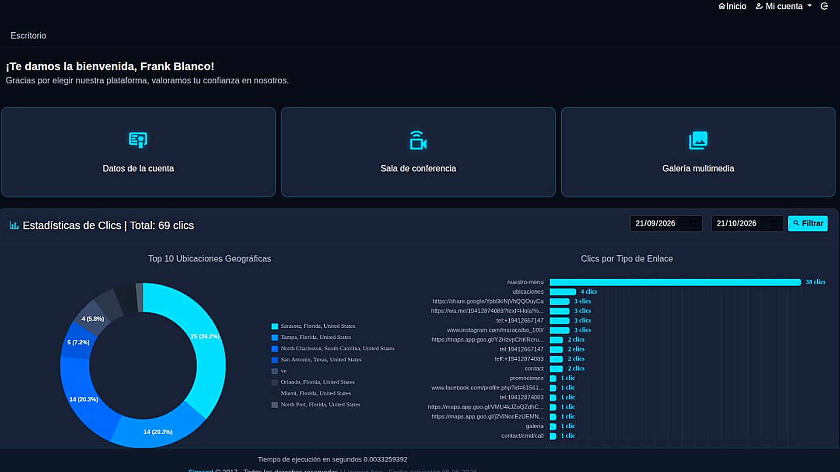Open the Datos de la cuenta icon
840x472 pixels.
pyautogui.click(x=138, y=140)
